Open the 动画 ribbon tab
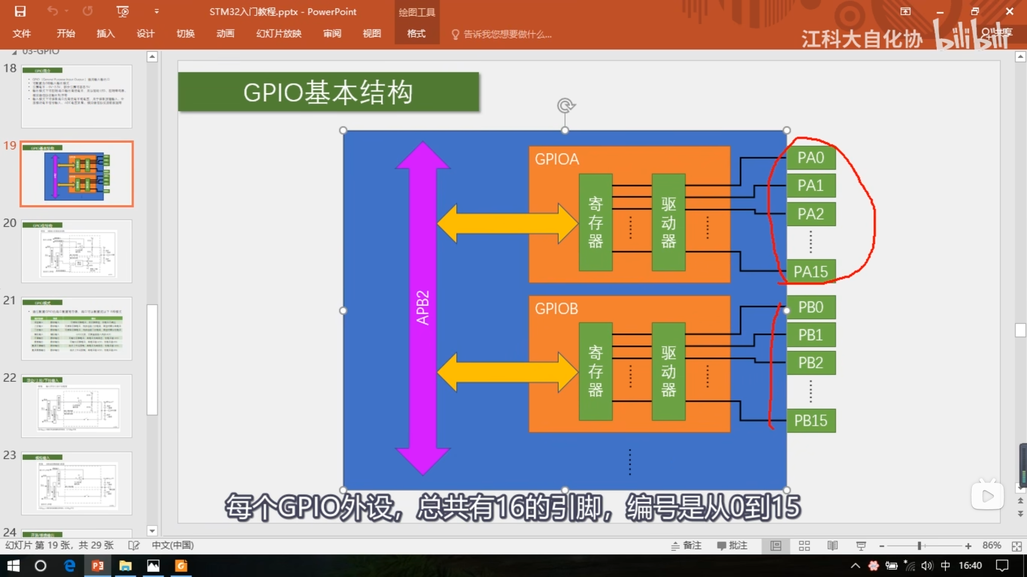This screenshot has width=1027, height=577. coord(225,34)
